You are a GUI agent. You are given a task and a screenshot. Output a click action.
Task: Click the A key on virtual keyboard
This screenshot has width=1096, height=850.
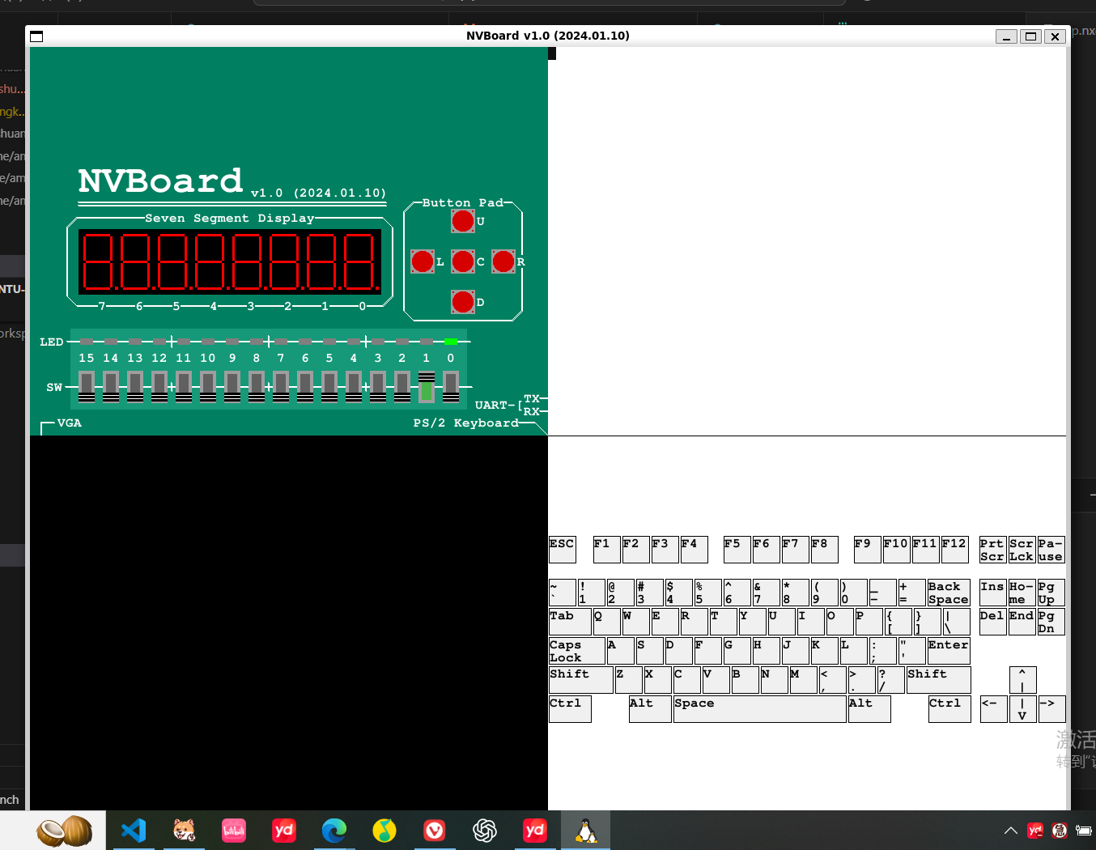tap(621, 651)
